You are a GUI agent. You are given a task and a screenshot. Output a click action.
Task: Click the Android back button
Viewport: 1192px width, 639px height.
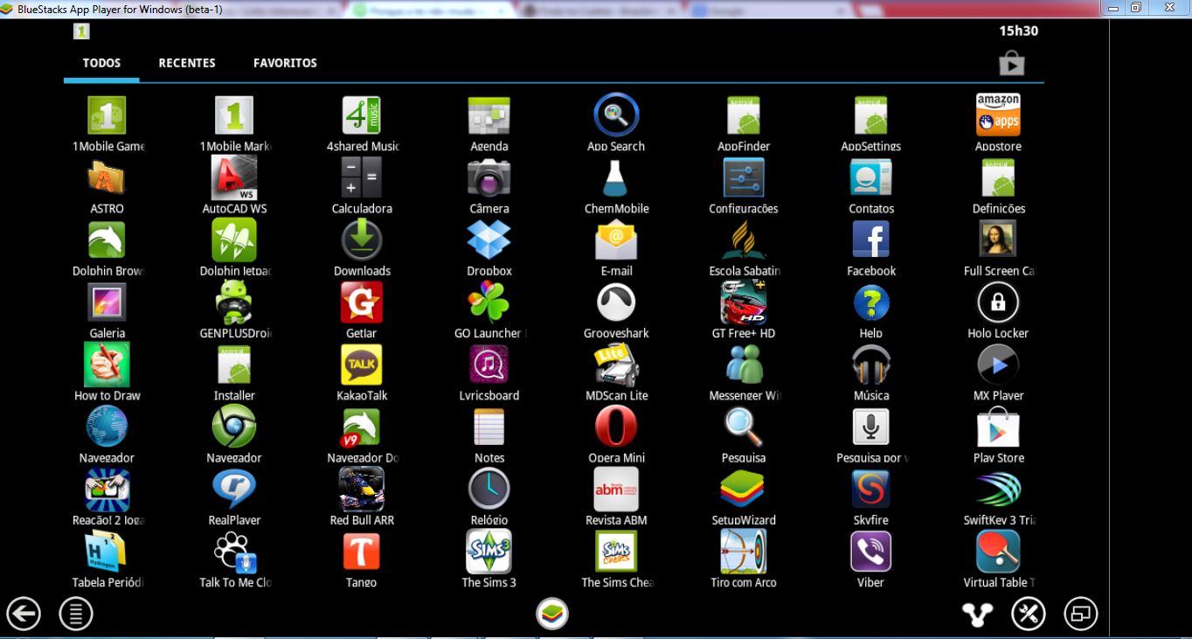[x=24, y=614]
